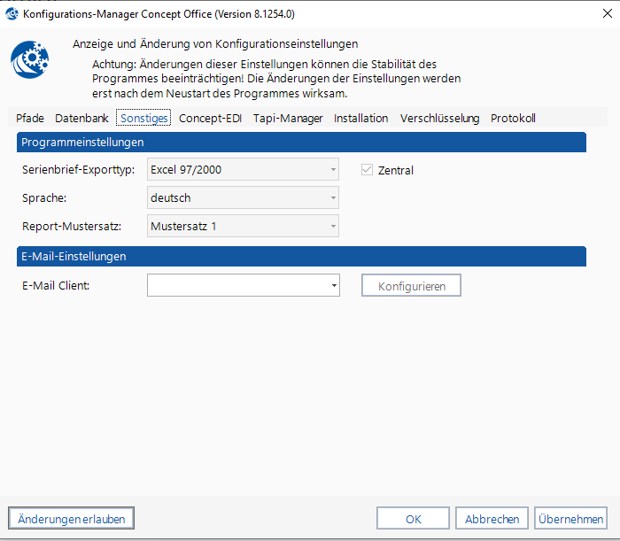
Task: Click the title bar application icon
Action: (x=12, y=13)
